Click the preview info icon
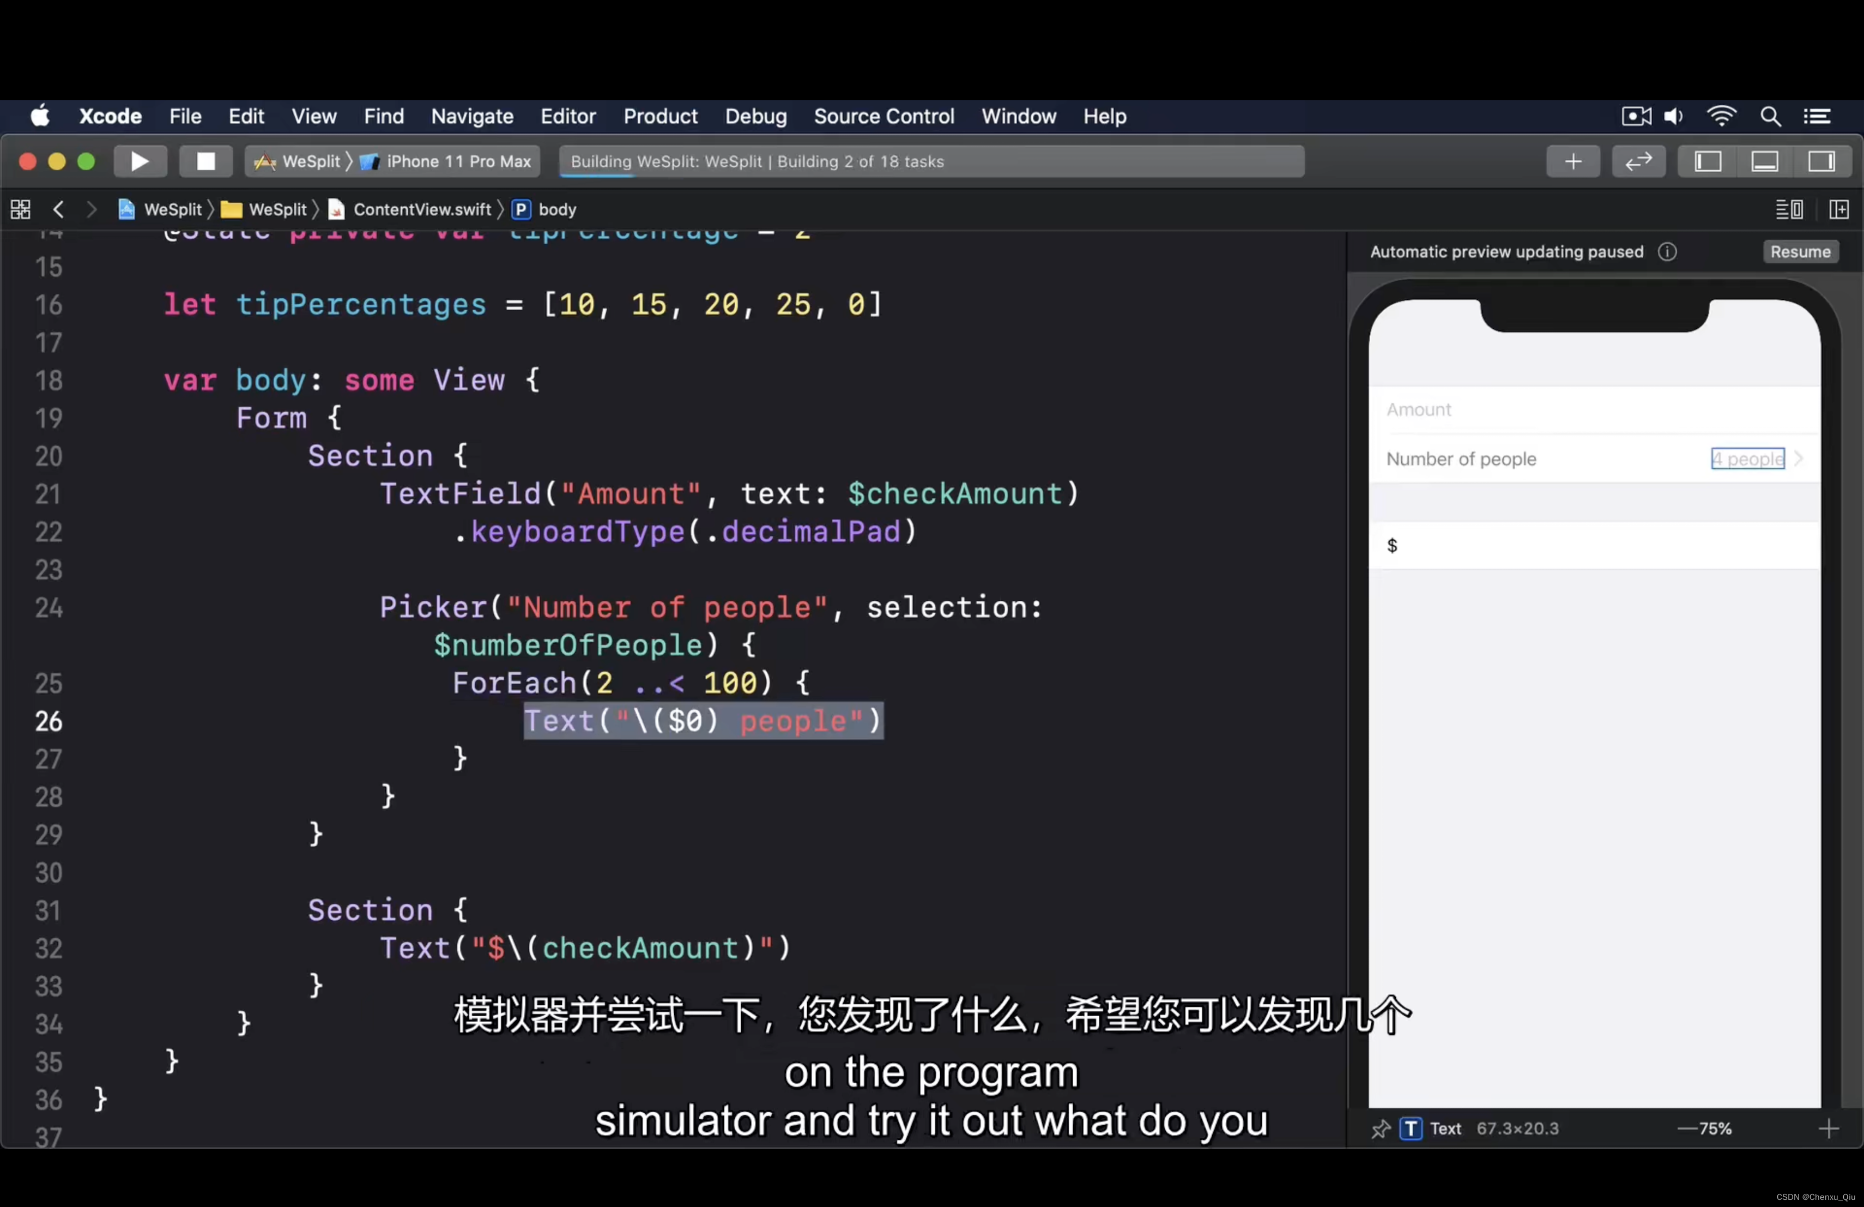Viewport: 1864px width, 1207px height. (x=1667, y=251)
